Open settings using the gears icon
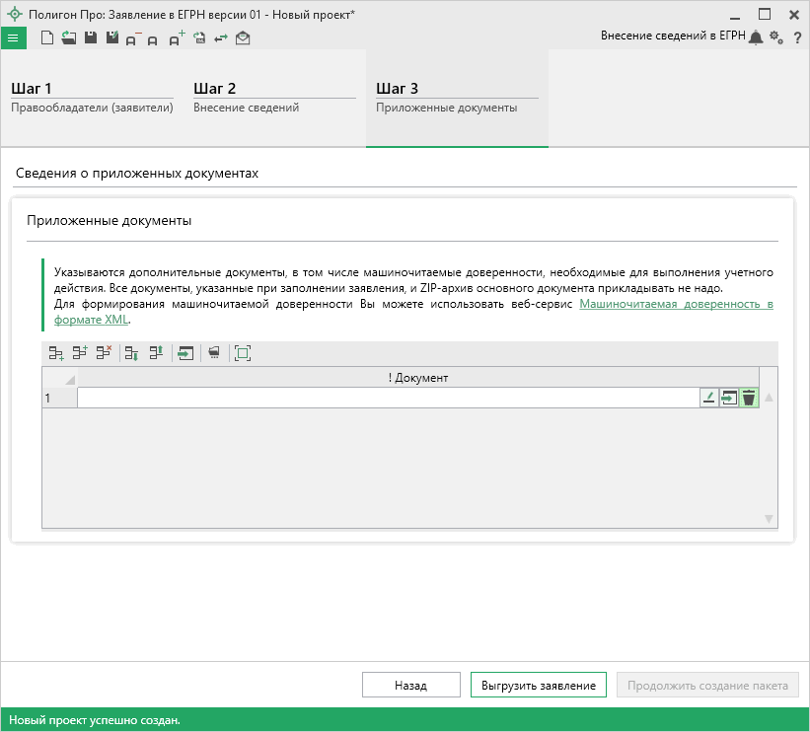The width and height of the screenshot is (810, 732). [775, 37]
